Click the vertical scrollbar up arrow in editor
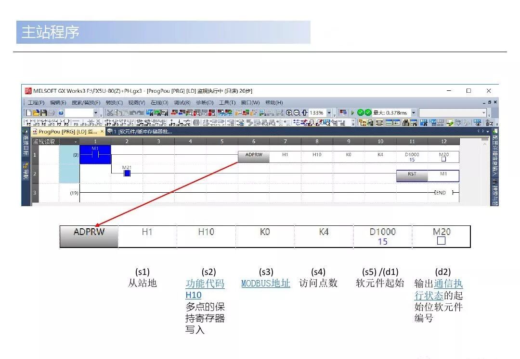 click(485, 144)
